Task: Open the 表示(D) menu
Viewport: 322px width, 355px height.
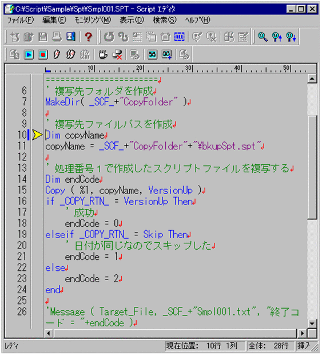Action: click(x=132, y=21)
